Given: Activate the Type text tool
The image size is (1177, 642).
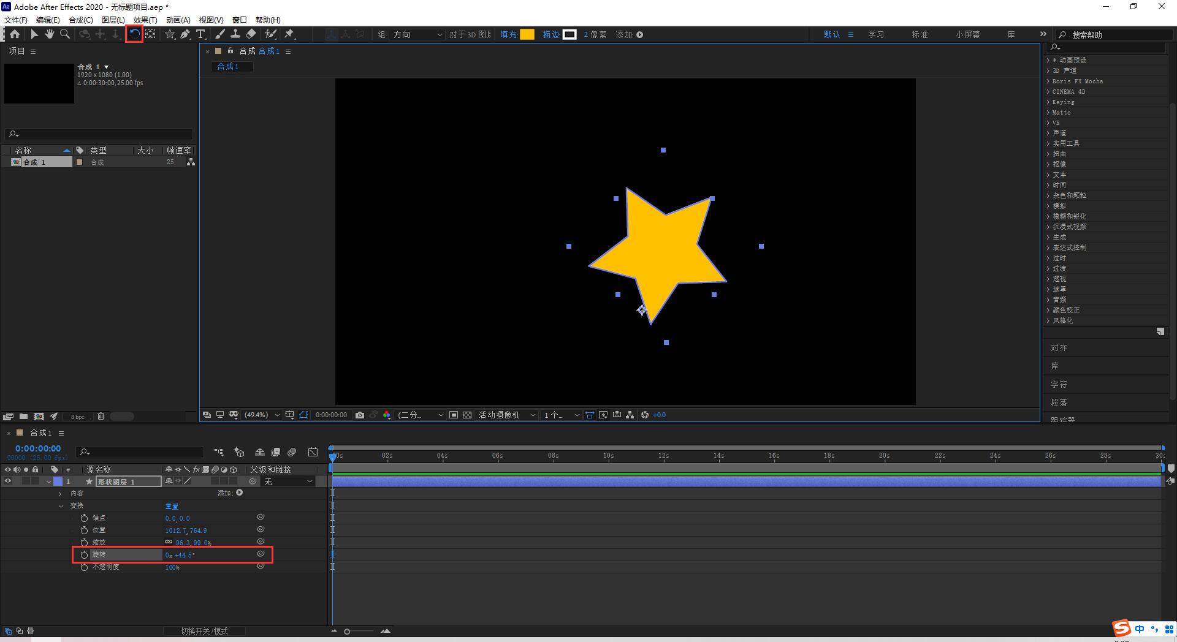Looking at the screenshot, I should [x=200, y=34].
